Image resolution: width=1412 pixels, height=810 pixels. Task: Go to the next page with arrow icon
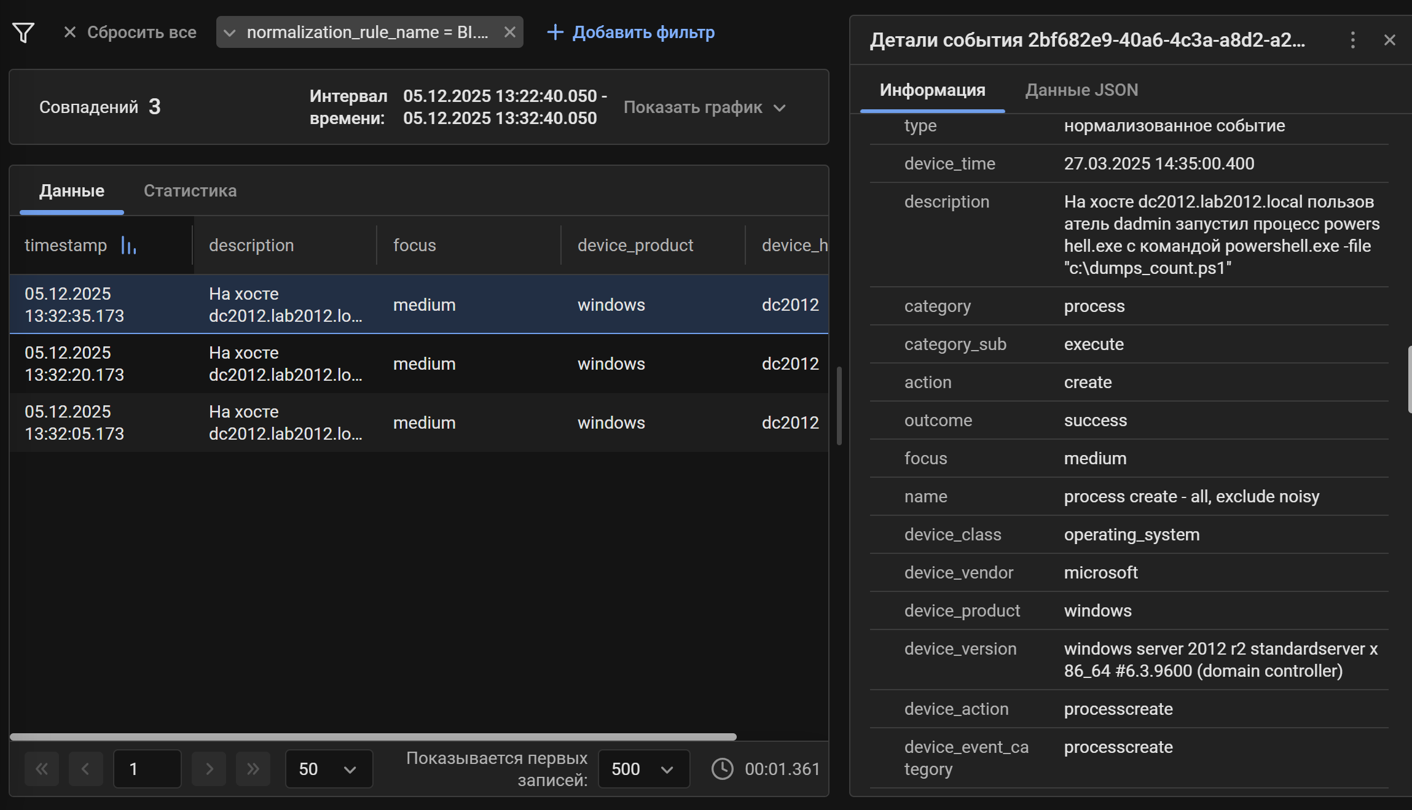point(209,768)
